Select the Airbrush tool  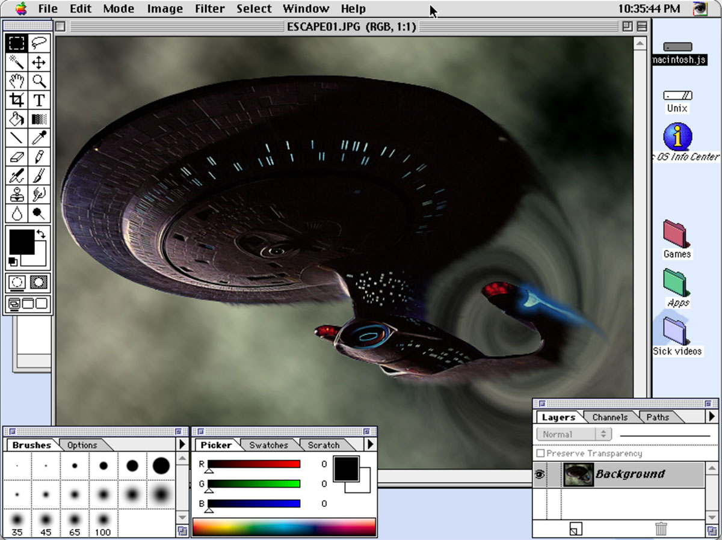click(17, 176)
